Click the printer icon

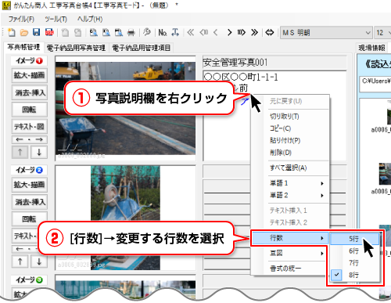131,33
